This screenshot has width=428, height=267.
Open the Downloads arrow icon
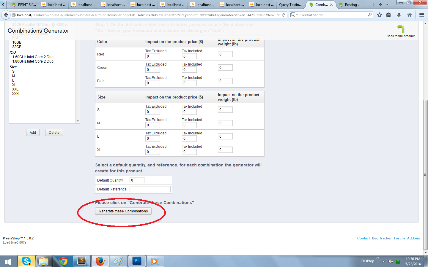tap(399, 15)
